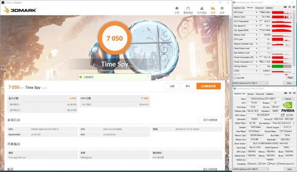The height and width of the screenshot is (172, 297).
Task: Open the GPU Clock sensor dropdown
Action: 256,12
